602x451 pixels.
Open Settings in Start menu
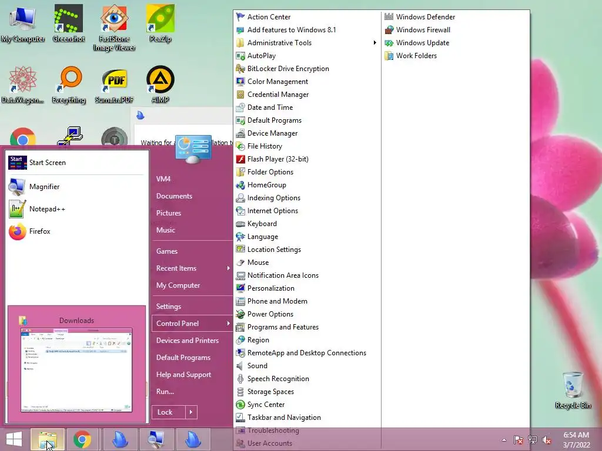(169, 307)
